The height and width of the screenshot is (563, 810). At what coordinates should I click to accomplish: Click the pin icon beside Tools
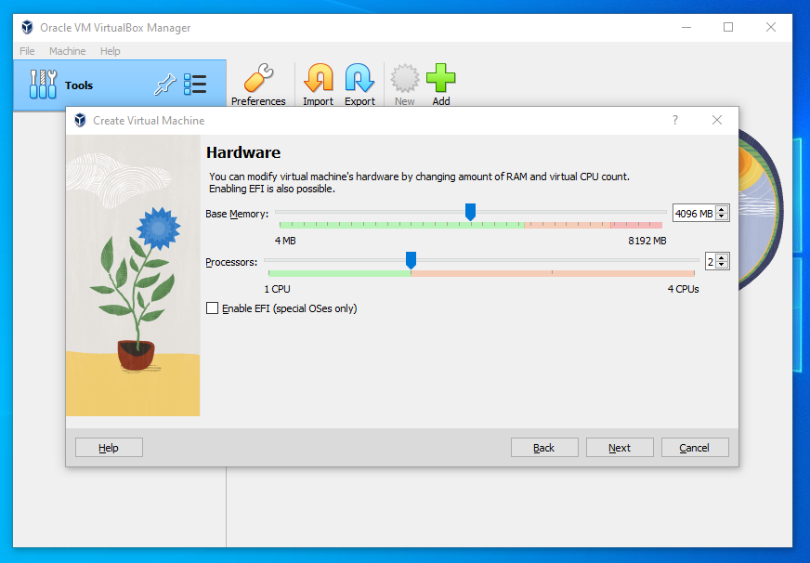coord(164,85)
